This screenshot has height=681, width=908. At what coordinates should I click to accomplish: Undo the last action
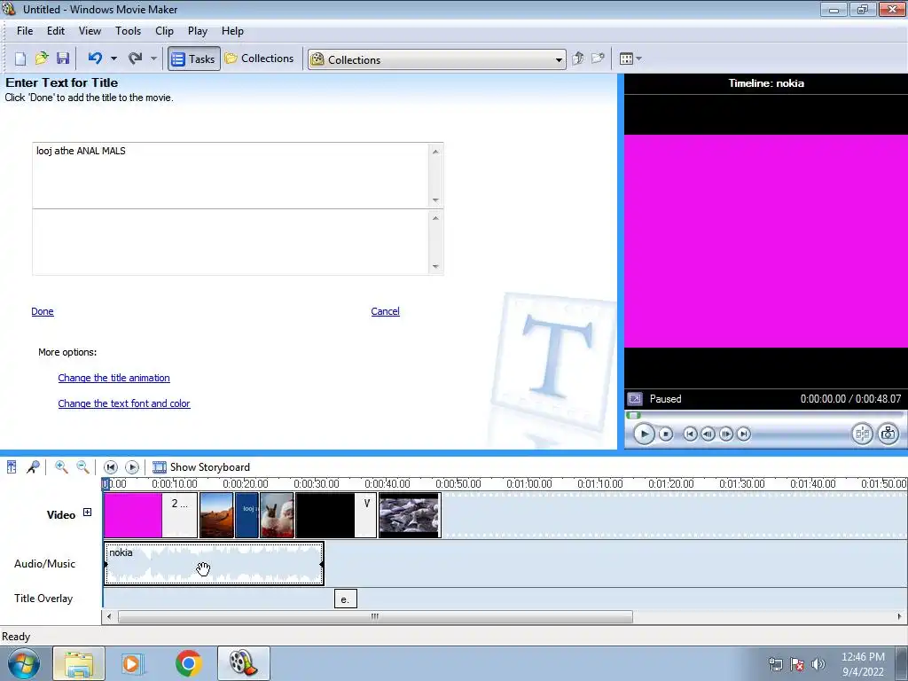point(95,59)
